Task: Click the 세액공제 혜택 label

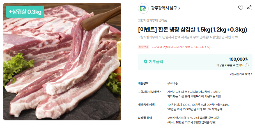Action: point(146,105)
